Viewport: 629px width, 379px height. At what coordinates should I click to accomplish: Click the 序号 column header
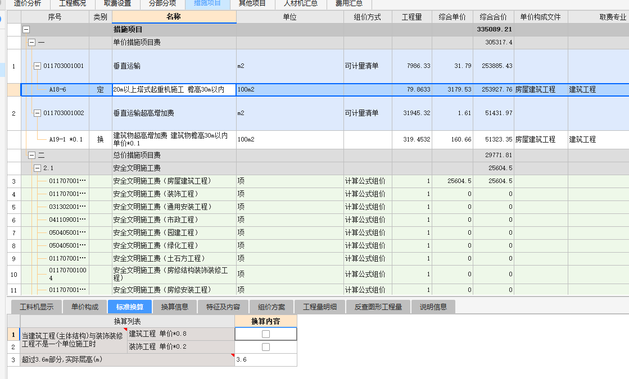55,17
